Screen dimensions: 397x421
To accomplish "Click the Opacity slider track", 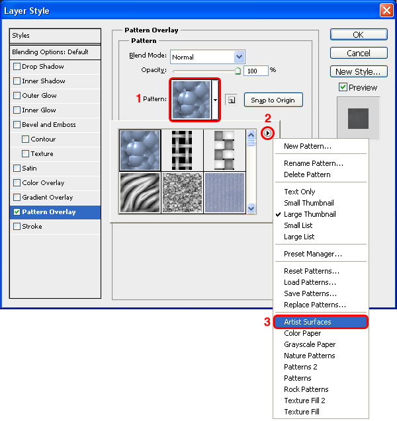I will coord(205,71).
